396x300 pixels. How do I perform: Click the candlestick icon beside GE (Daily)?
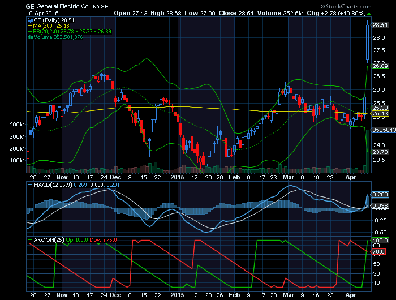click(x=30, y=20)
